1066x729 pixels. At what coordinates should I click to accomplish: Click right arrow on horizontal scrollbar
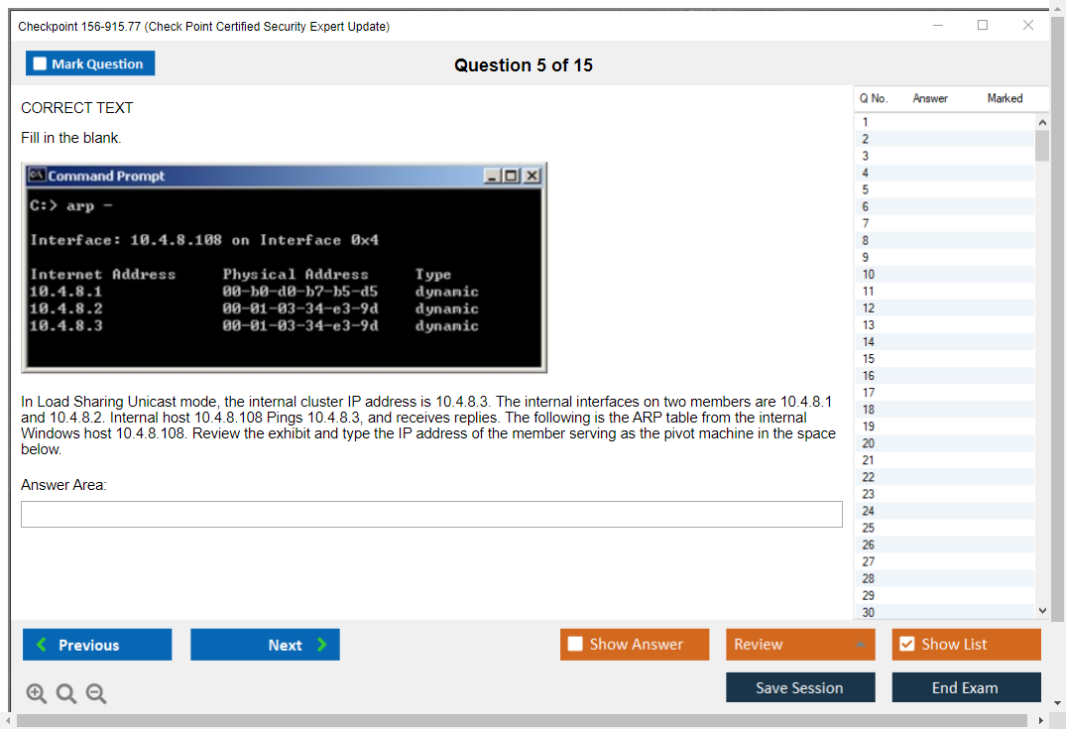[1041, 721]
